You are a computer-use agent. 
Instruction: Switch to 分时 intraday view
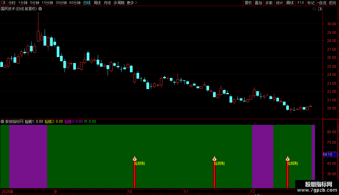point(12,3)
